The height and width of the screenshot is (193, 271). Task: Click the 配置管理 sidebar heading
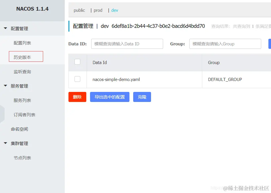(x=19, y=29)
